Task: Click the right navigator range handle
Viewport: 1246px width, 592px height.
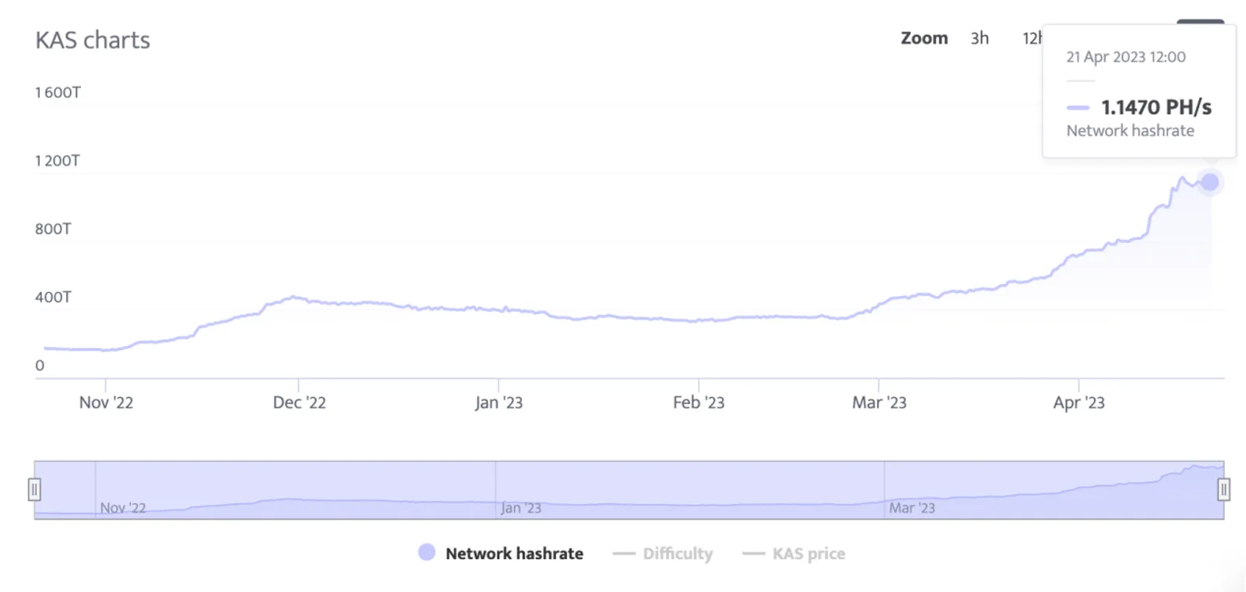Action: (1223, 490)
